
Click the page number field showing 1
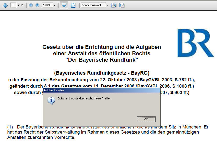coord(13,5)
